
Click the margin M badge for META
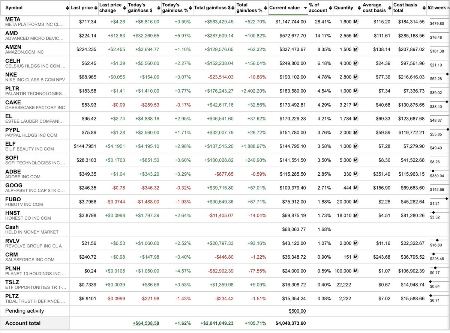(356, 22)
